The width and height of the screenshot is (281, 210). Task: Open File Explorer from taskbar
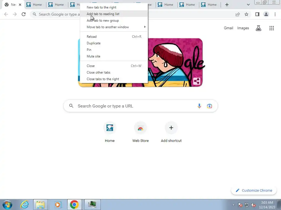click(x=40, y=205)
